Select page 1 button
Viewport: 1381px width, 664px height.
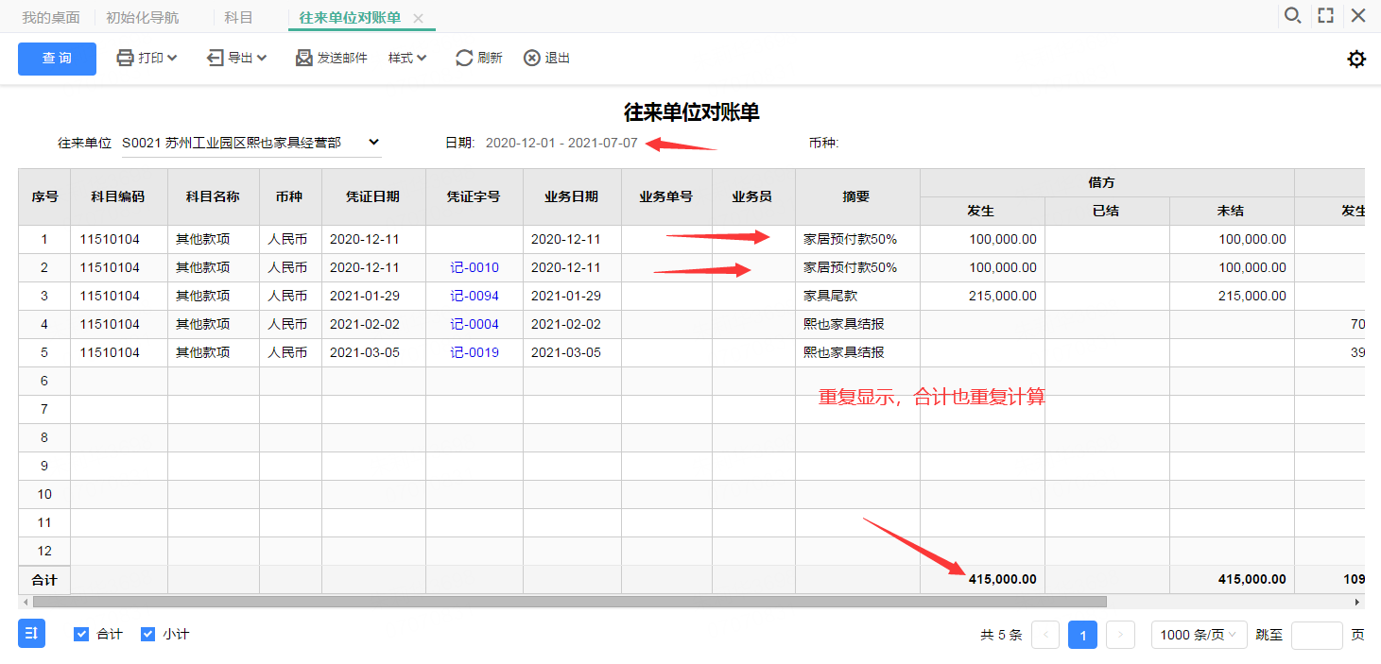point(1083,635)
